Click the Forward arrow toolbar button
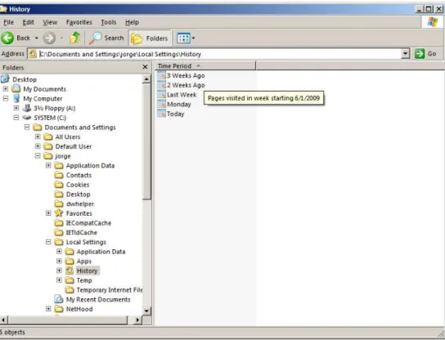445x340 pixels. (49, 38)
